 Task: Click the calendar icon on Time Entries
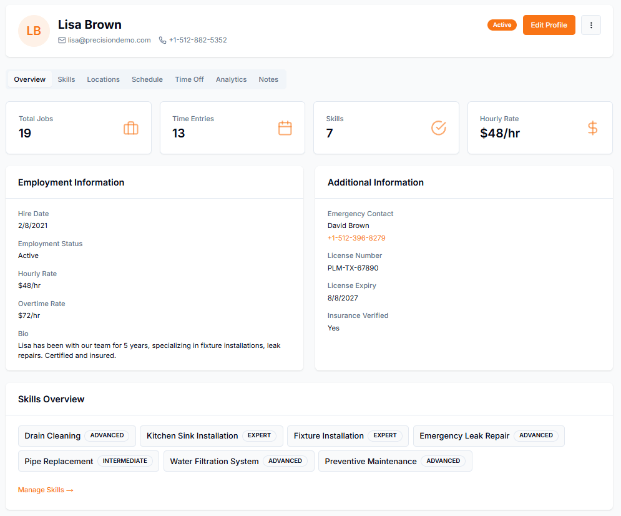coord(285,128)
